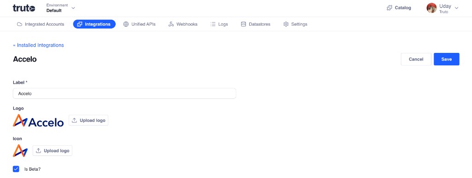Image resolution: width=472 pixels, height=178 pixels.
Task: Click the Webhooks icon
Action: (x=171, y=24)
